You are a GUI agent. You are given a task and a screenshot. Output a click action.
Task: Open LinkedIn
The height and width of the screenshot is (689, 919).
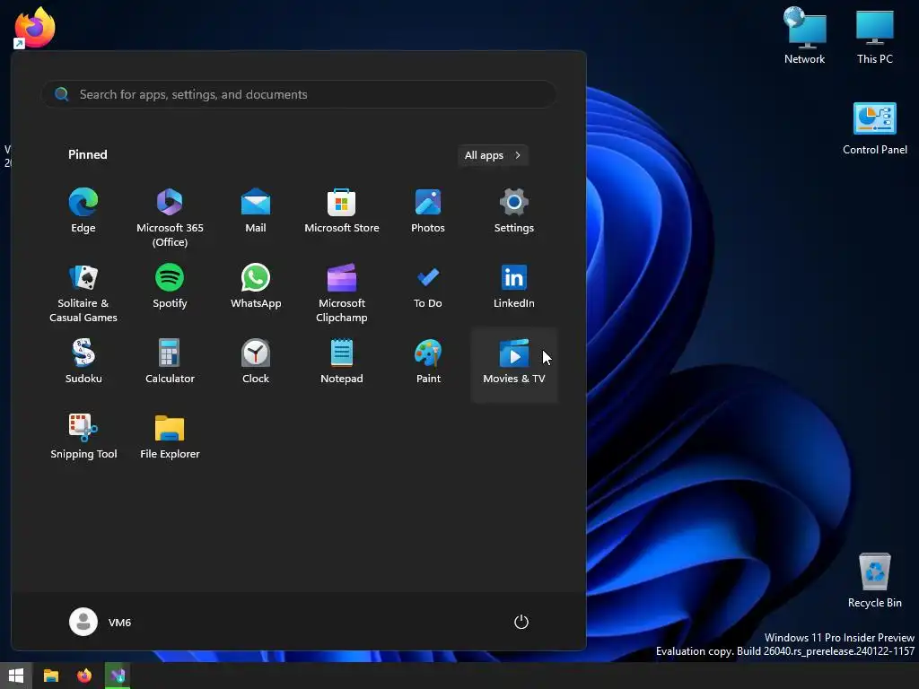tap(514, 286)
